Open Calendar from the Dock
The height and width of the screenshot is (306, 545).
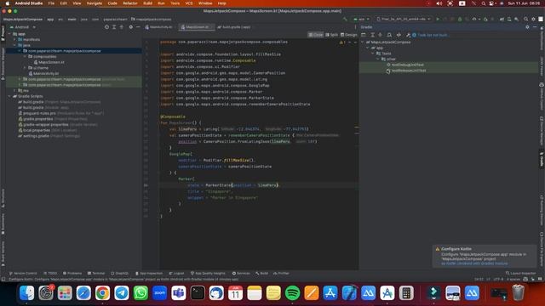click(235, 293)
